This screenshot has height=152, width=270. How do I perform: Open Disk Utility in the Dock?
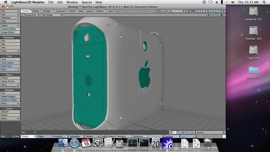point(121,143)
